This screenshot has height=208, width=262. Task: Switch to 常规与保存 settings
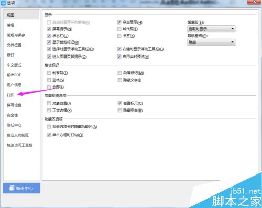pos(16,35)
